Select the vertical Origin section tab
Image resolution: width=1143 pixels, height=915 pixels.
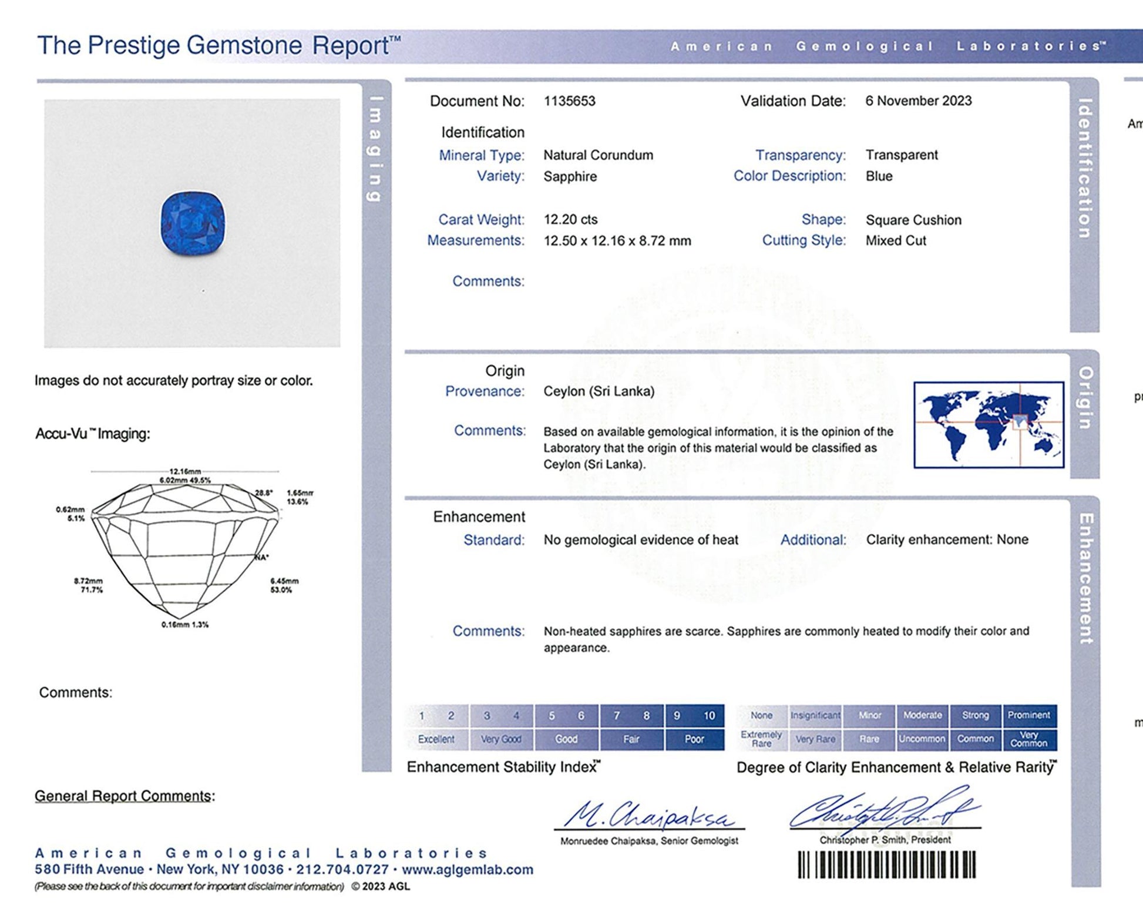coord(1085,398)
